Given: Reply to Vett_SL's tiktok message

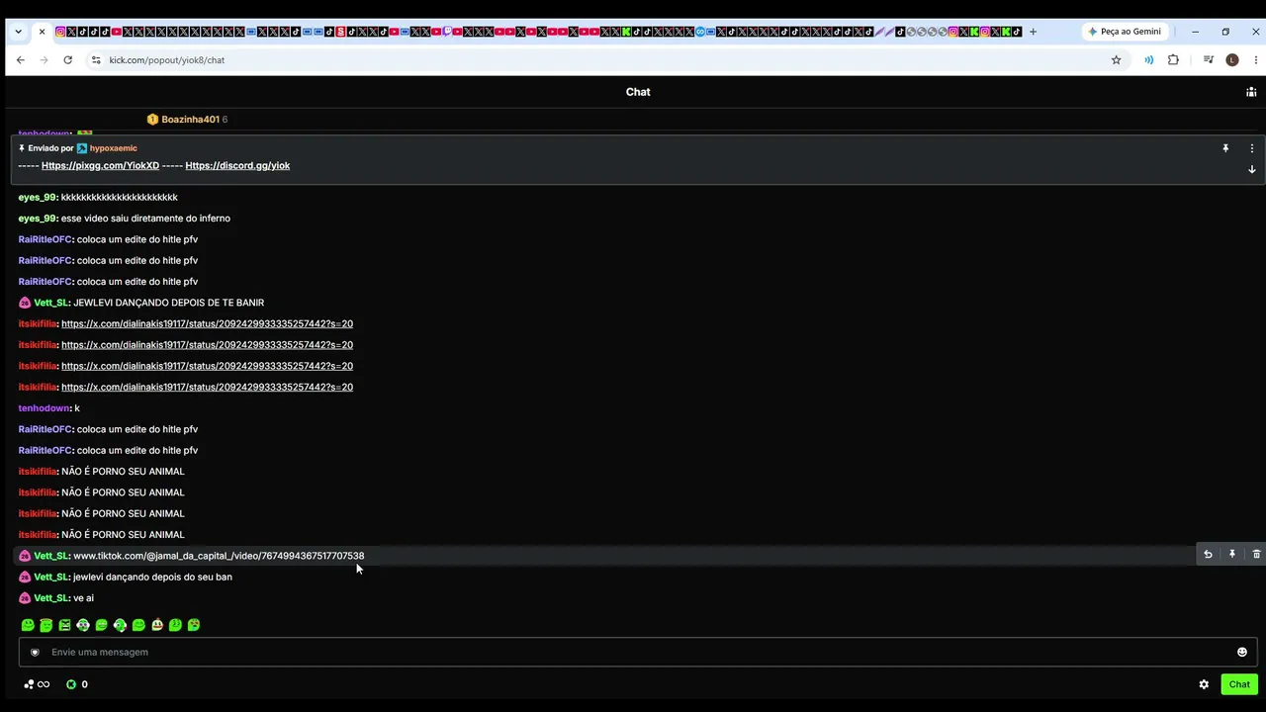Looking at the screenshot, I should (x=1208, y=555).
